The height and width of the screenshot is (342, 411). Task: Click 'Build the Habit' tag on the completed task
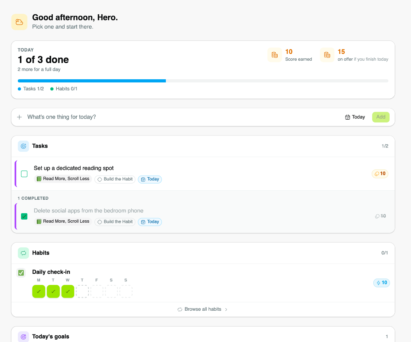pos(115,222)
